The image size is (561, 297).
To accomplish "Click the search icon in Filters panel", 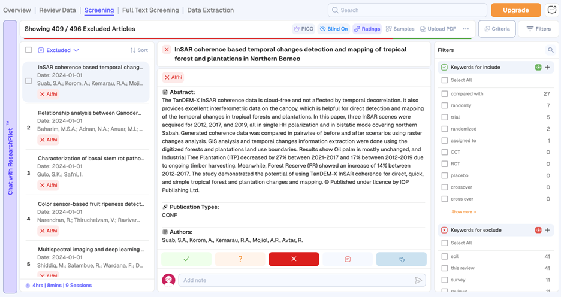I will pyautogui.click(x=550, y=50).
